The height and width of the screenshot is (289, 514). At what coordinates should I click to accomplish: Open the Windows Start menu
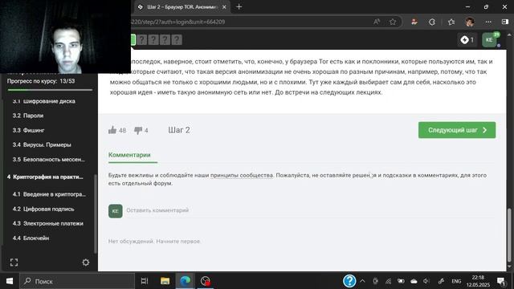coord(10,281)
